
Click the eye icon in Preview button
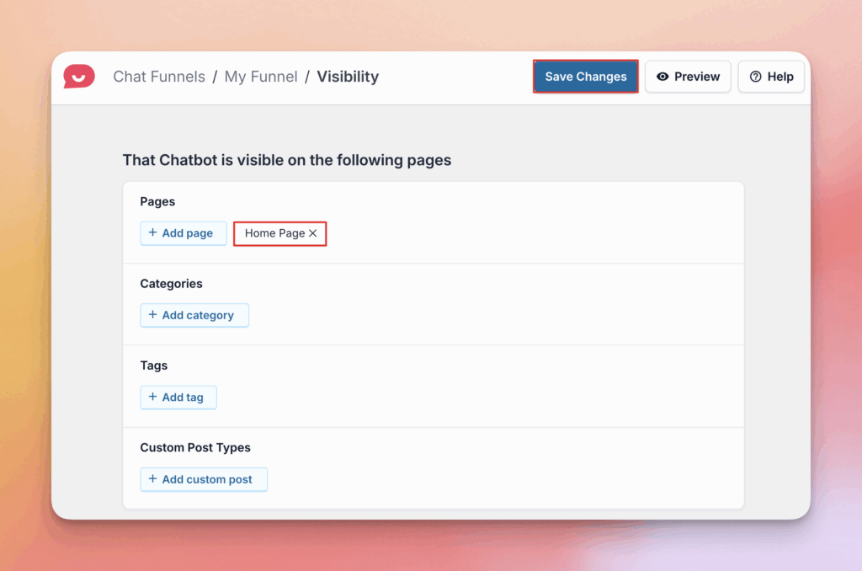(662, 77)
